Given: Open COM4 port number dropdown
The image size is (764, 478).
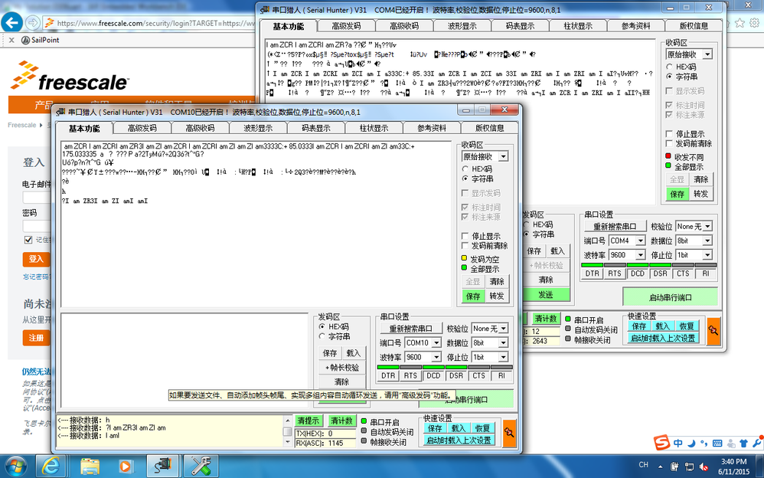Looking at the screenshot, I should point(640,241).
